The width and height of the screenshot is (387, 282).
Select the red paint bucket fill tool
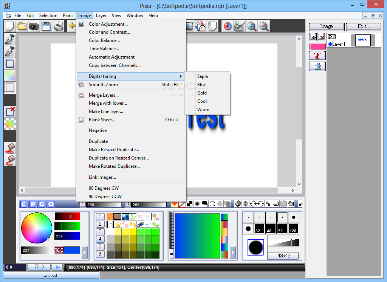click(9, 148)
